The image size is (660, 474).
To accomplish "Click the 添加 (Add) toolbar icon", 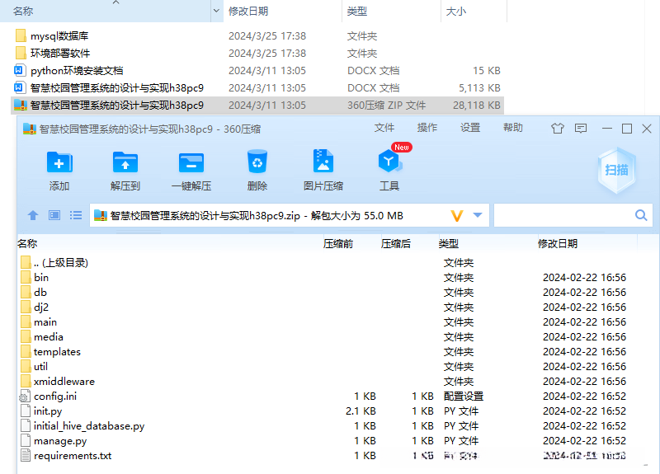I will [59, 162].
